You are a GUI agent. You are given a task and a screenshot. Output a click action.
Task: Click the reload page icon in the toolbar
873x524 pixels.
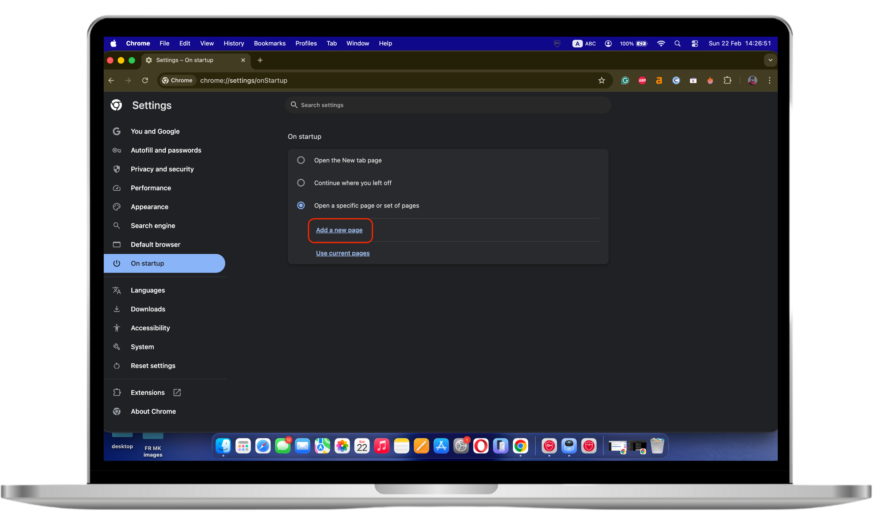[x=145, y=80]
